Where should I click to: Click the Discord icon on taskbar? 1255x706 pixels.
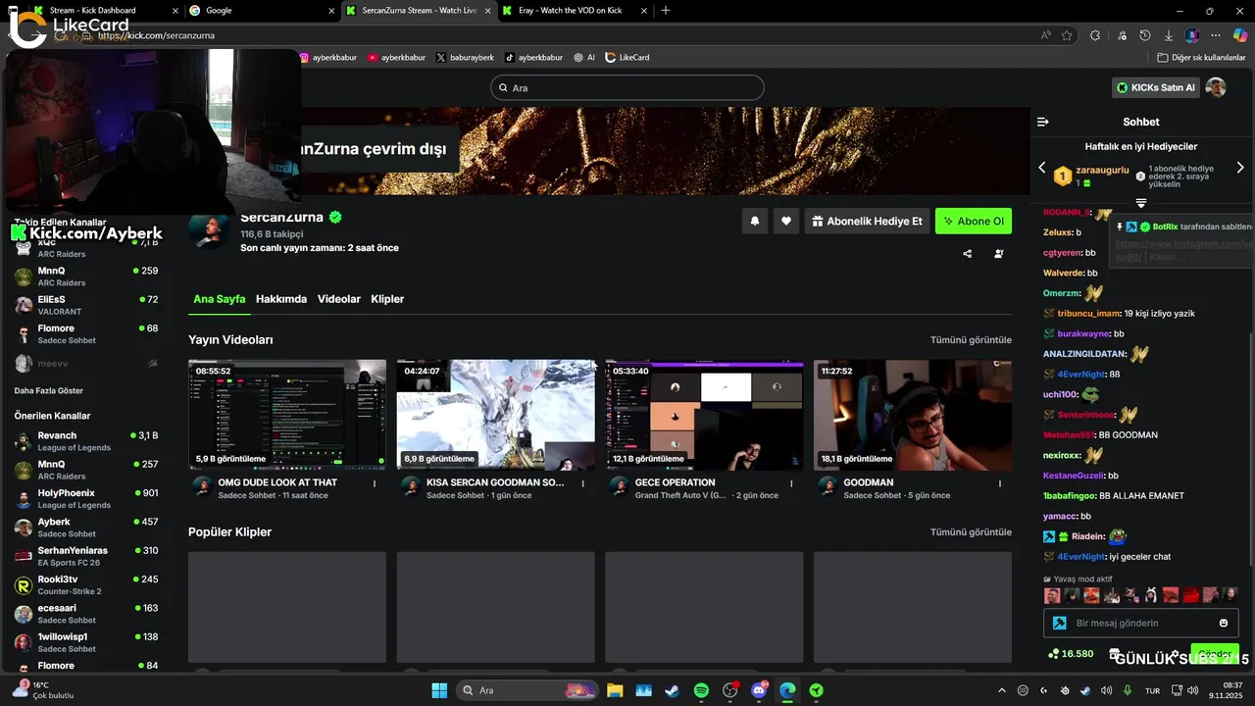point(759,690)
